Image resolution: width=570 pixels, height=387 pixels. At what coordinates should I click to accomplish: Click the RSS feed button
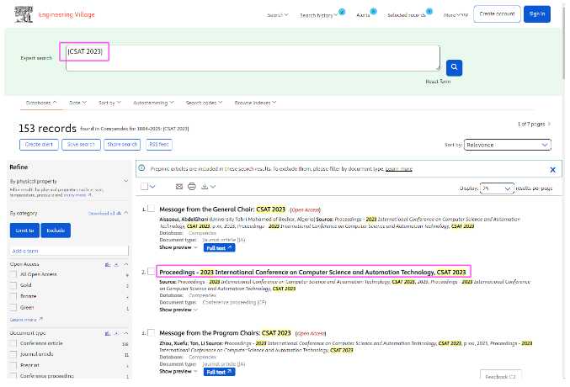(159, 145)
